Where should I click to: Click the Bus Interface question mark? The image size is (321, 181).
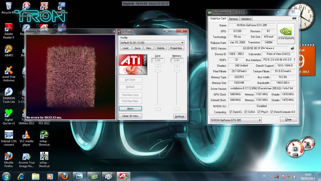(x=294, y=60)
